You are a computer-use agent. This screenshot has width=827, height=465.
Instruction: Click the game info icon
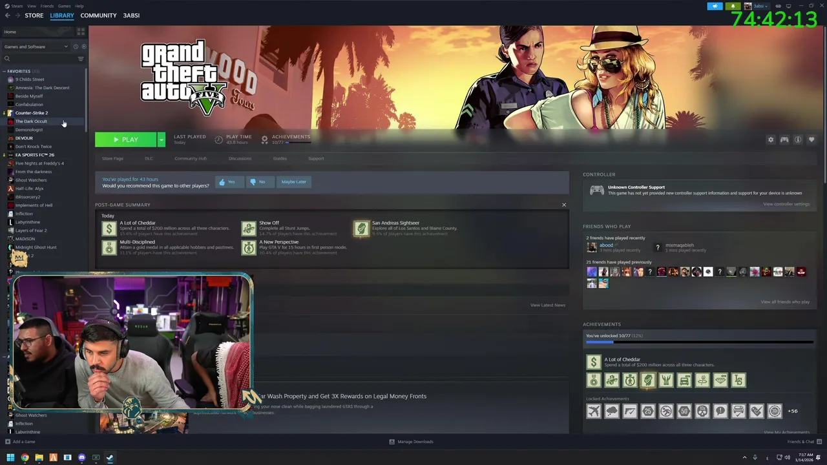point(798,139)
